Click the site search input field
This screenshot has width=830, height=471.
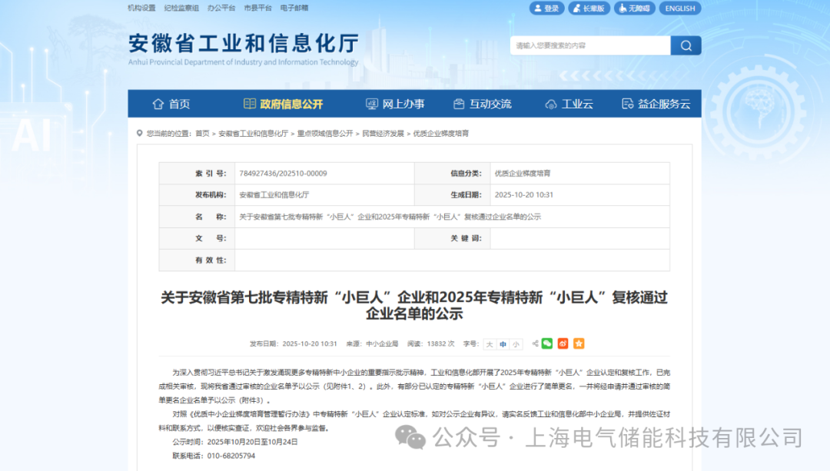tap(589, 45)
